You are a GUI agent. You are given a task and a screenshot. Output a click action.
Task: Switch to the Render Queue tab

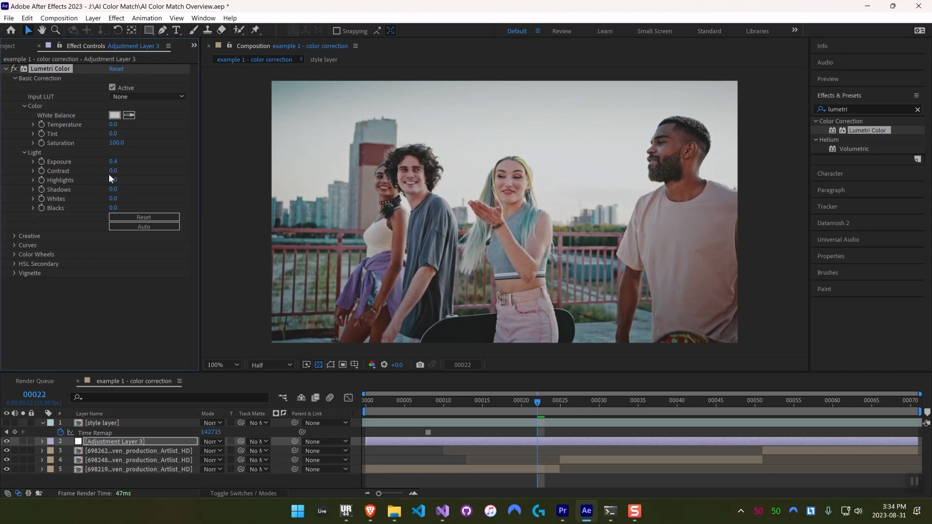[x=34, y=381]
